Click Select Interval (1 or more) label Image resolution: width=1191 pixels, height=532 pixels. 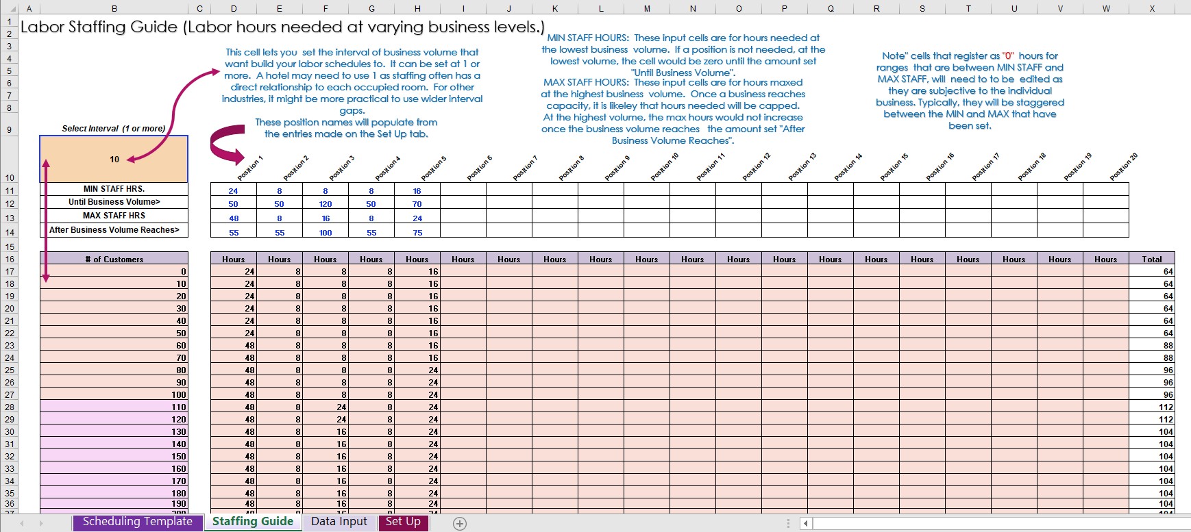coord(114,129)
